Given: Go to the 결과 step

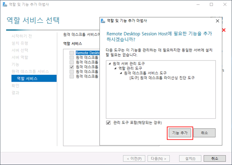Looking at the screenshot, I should click(x=15, y=93).
